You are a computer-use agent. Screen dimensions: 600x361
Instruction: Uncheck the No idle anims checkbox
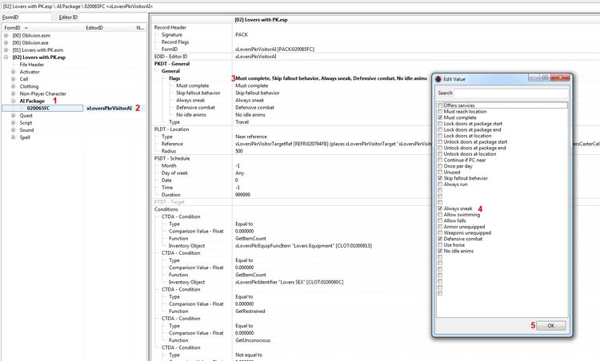pyautogui.click(x=440, y=251)
